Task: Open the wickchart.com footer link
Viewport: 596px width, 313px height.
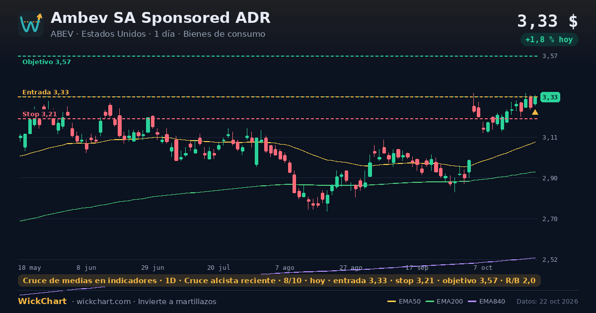Action: (x=104, y=302)
